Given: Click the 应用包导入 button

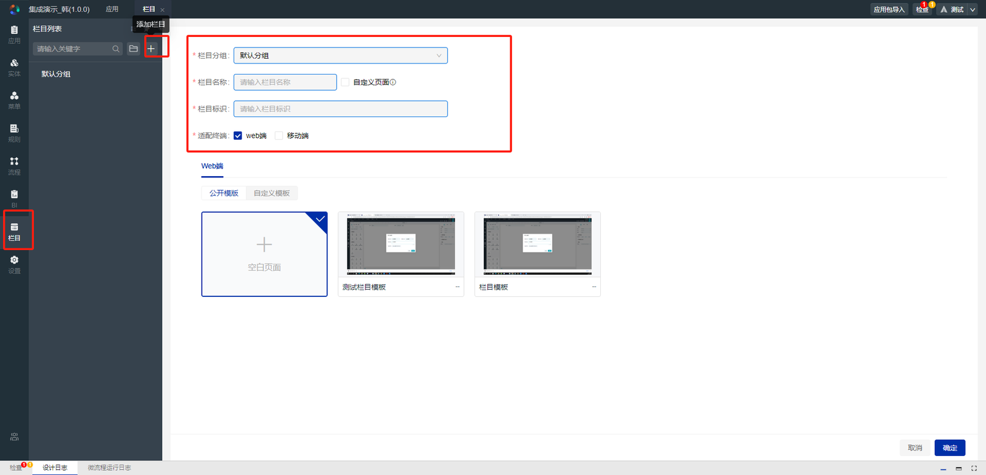Looking at the screenshot, I should (889, 9).
